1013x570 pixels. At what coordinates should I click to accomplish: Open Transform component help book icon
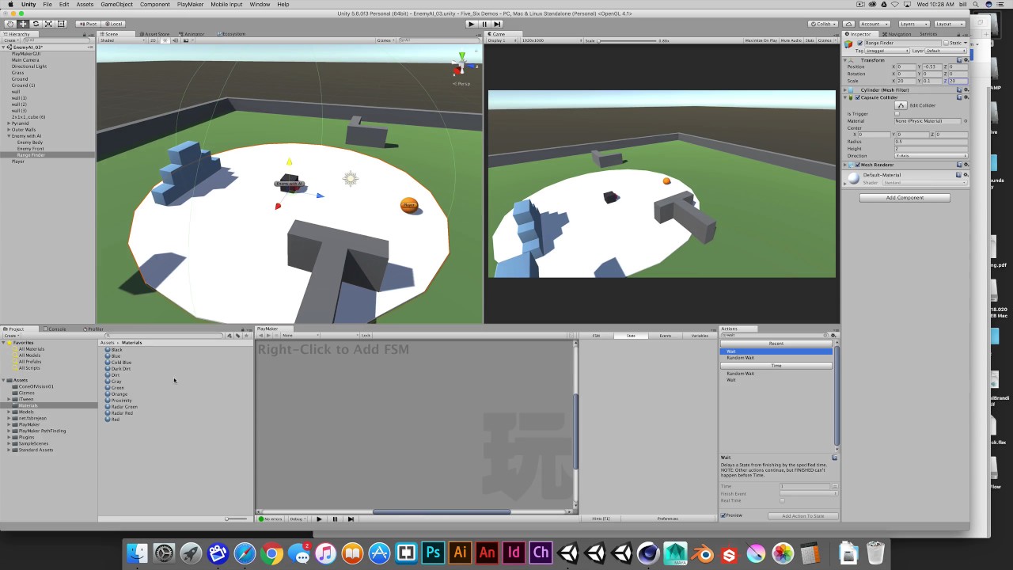pos(959,60)
